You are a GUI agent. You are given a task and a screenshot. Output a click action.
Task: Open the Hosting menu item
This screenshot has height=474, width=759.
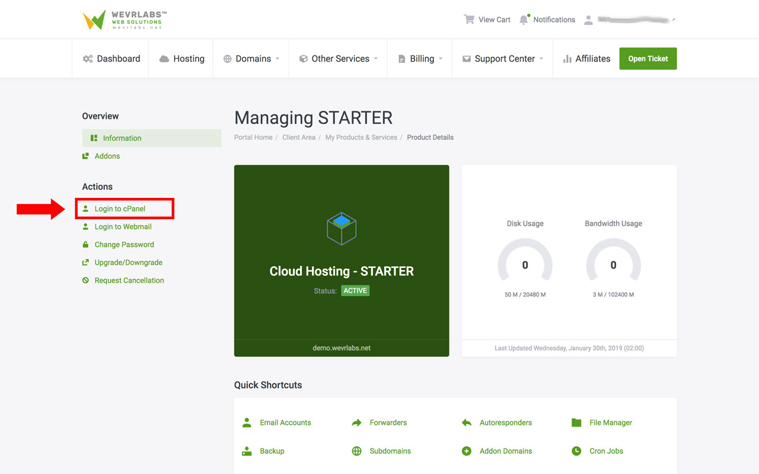click(181, 59)
